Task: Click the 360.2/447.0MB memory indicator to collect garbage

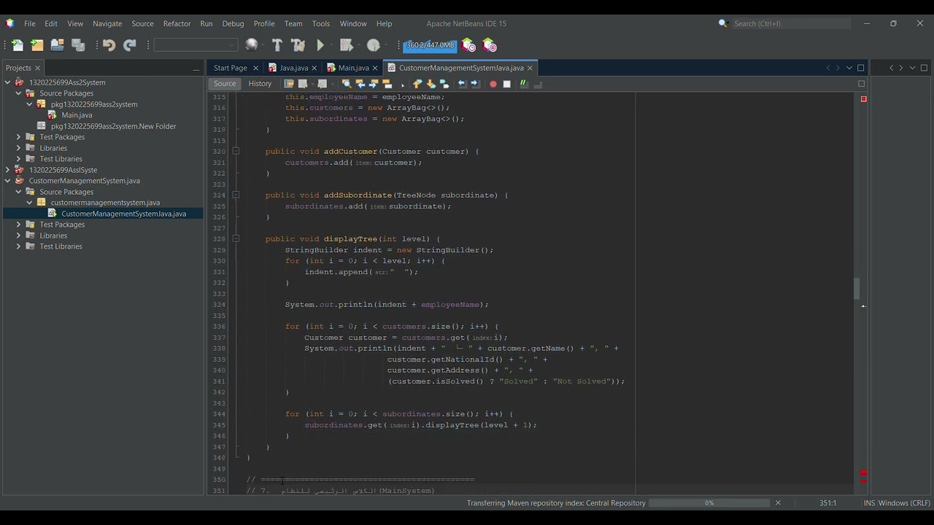Action: 430,45
